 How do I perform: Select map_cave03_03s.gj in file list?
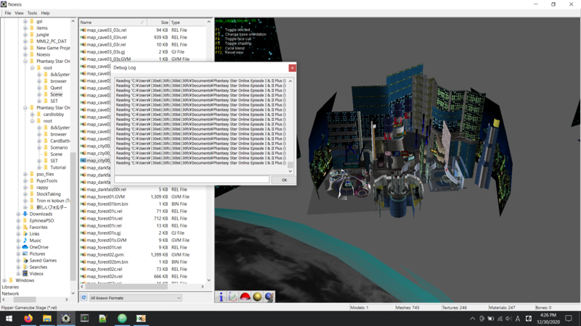[106, 51]
